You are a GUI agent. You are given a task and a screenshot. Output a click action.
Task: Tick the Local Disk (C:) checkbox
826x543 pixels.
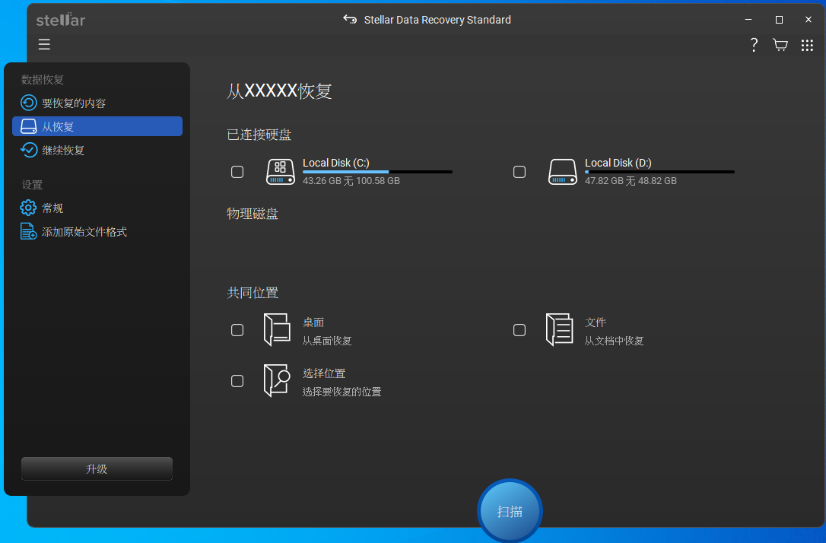237,172
